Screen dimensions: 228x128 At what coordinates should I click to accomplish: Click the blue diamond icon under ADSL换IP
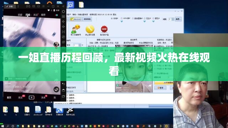click(x=122, y=21)
